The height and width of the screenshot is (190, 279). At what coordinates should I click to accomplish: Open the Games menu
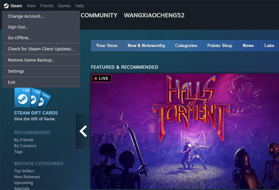64,6
